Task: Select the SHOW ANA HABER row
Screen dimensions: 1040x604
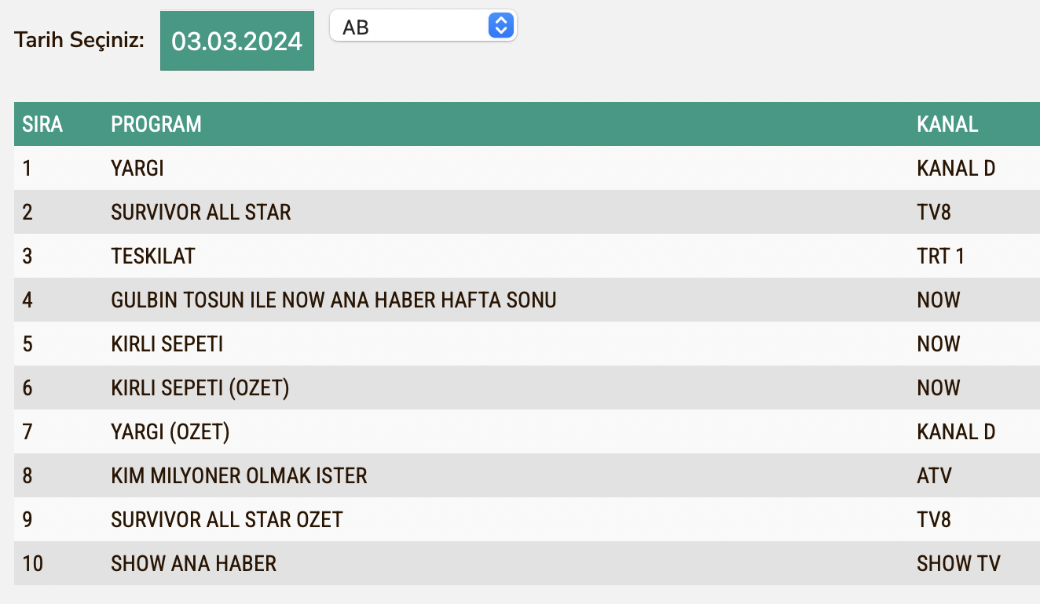Action: (x=194, y=563)
